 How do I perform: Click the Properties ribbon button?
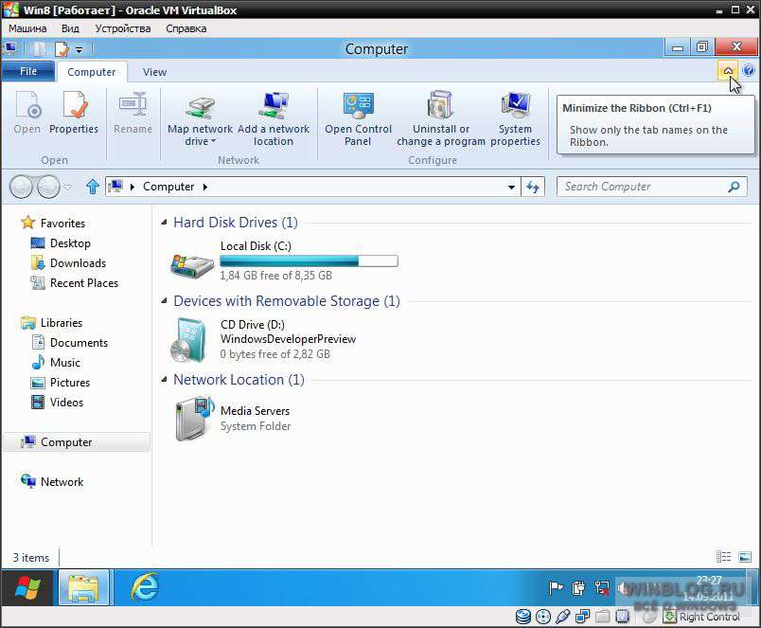[x=74, y=113]
